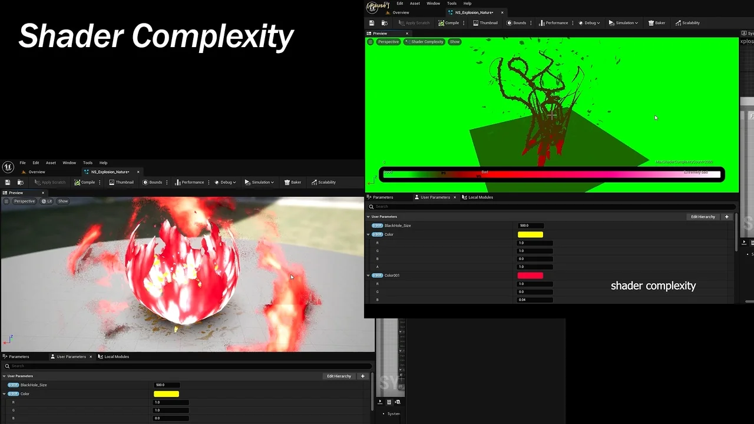This screenshot has width=754, height=424.
Task: Click the Lit view mode button
Action: pyautogui.click(x=47, y=201)
